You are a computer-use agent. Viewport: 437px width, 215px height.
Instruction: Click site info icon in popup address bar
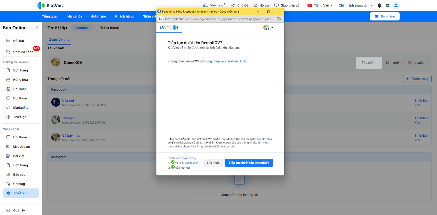[160, 19]
